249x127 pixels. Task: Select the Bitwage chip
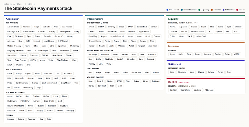click(10, 119)
